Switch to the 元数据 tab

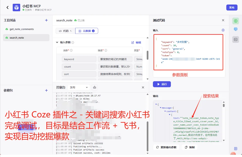point(87,31)
